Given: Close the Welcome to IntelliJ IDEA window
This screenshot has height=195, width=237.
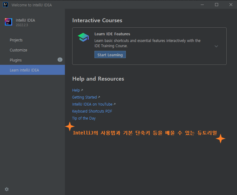Looking at the screenshot, I should coord(231,5).
